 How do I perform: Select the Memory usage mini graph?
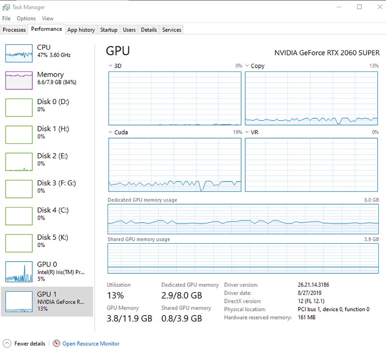tap(19, 80)
